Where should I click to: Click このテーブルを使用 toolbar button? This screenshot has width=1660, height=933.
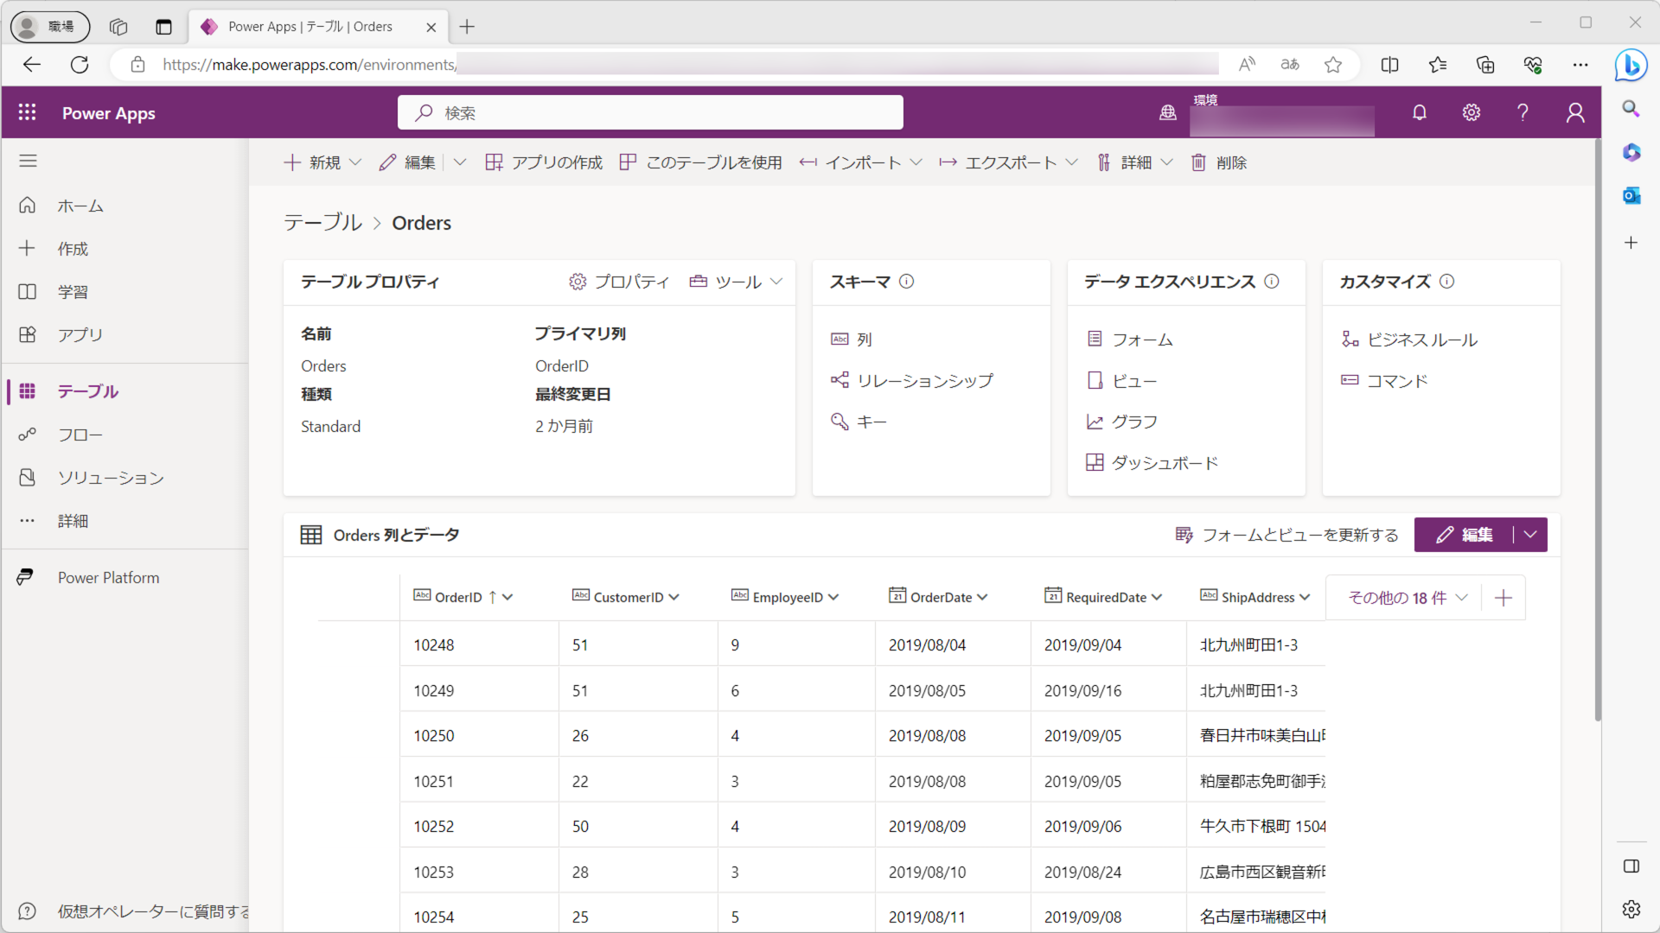pyautogui.click(x=700, y=162)
